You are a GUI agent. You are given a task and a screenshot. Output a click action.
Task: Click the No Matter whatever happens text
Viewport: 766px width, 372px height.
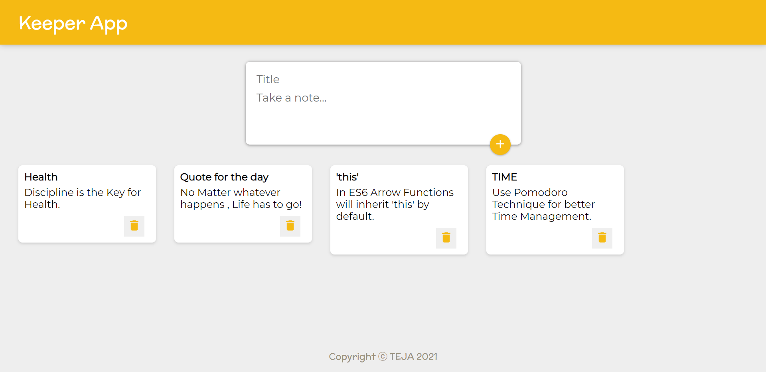[x=241, y=198]
